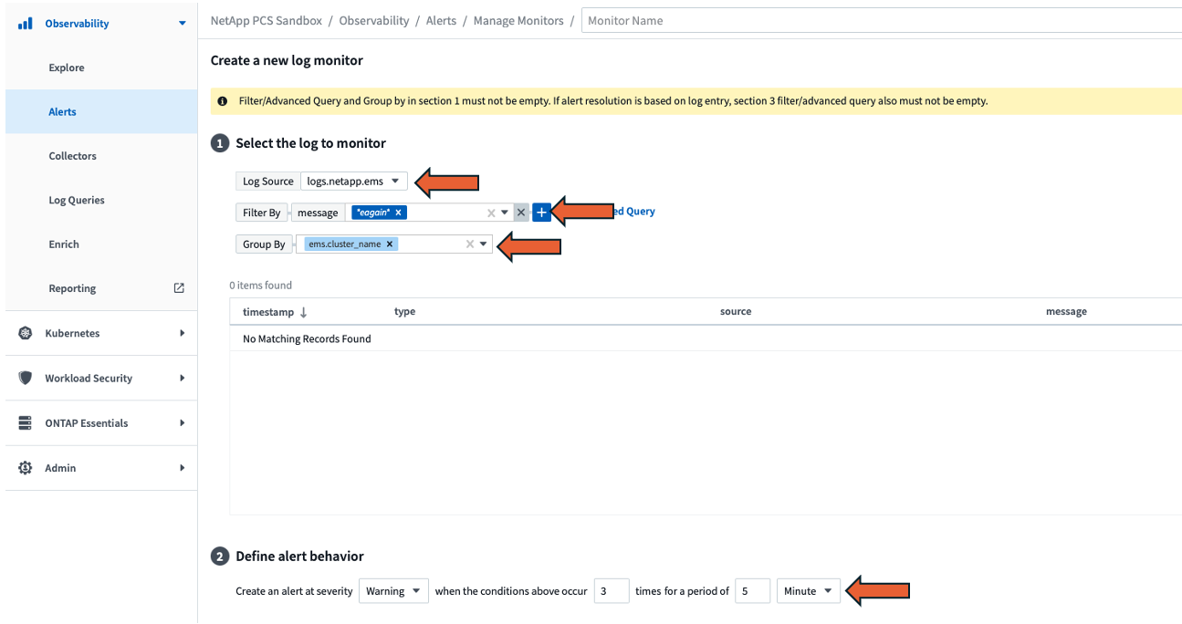
Task: Click the Manage Monitors breadcrumb link
Action: click(x=518, y=20)
